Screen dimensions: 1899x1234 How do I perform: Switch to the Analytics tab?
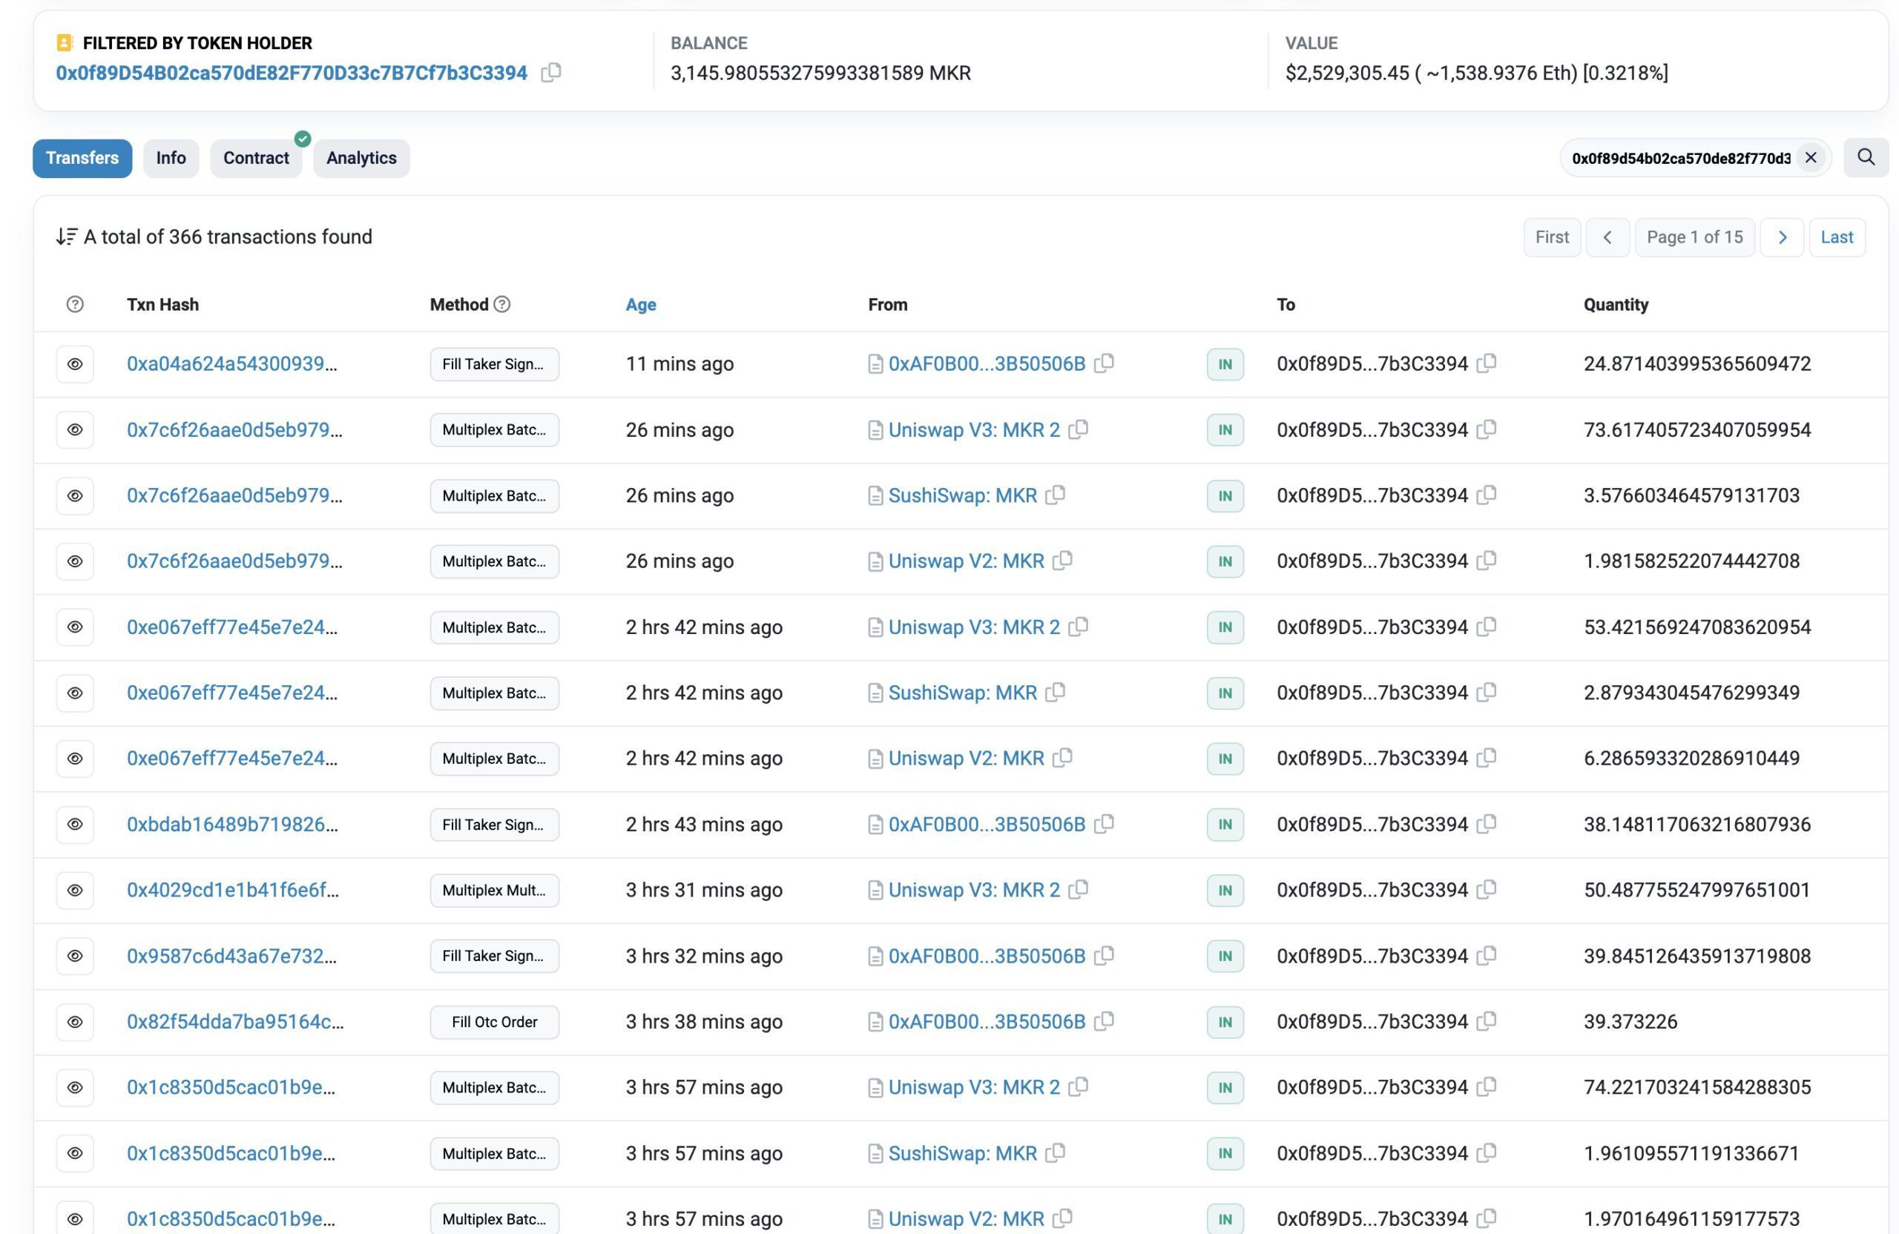361,158
